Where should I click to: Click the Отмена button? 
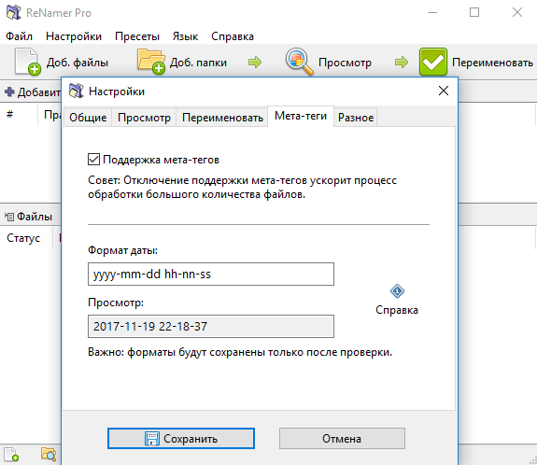(x=342, y=438)
